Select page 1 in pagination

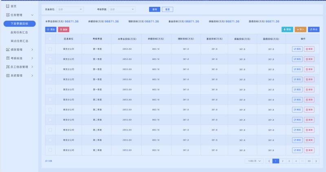click(x=276, y=161)
